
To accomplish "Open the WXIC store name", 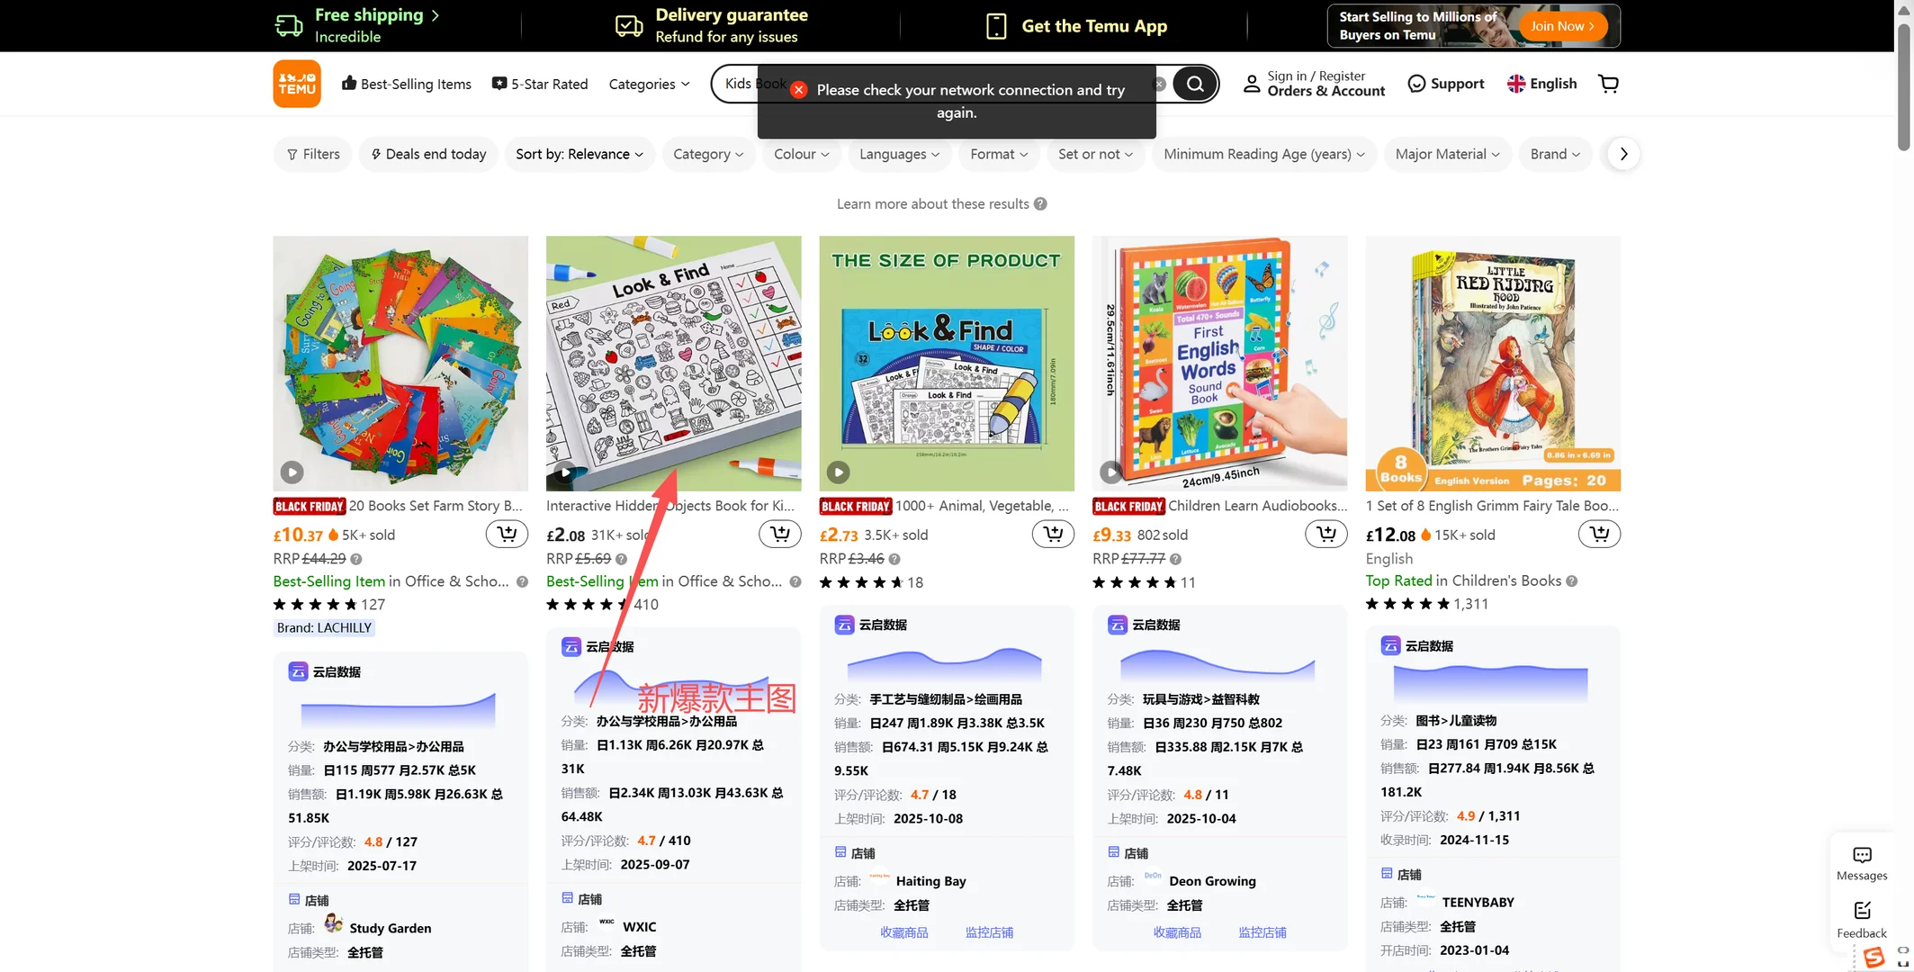I will point(639,926).
